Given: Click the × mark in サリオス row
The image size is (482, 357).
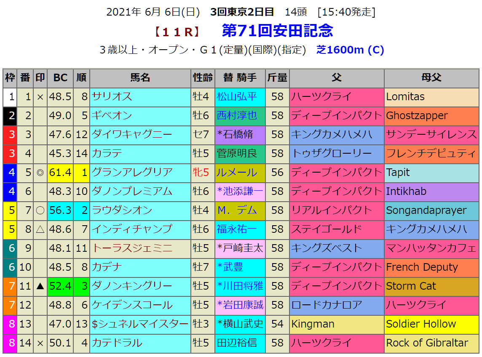Looking at the screenshot, I should pos(40,97).
